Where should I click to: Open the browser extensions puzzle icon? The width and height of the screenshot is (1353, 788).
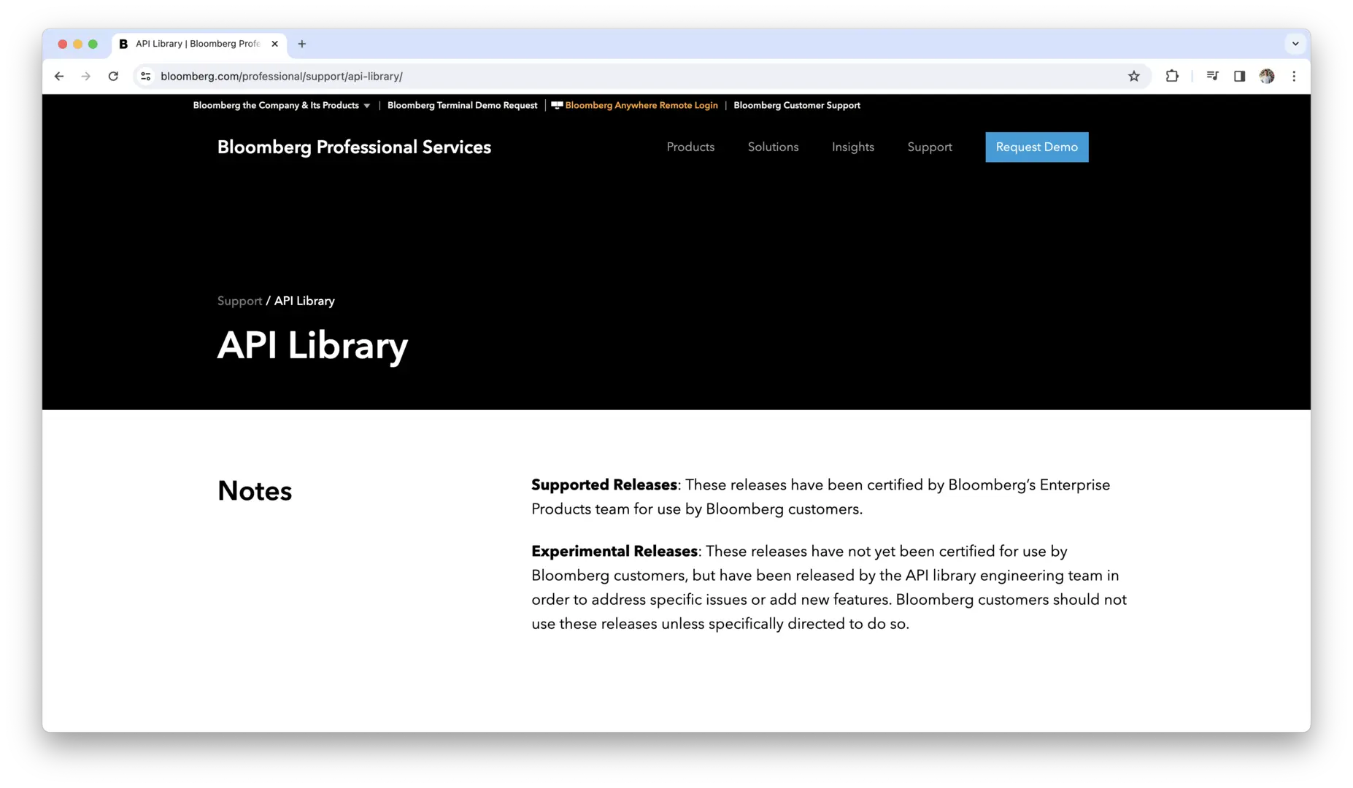click(x=1172, y=76)
